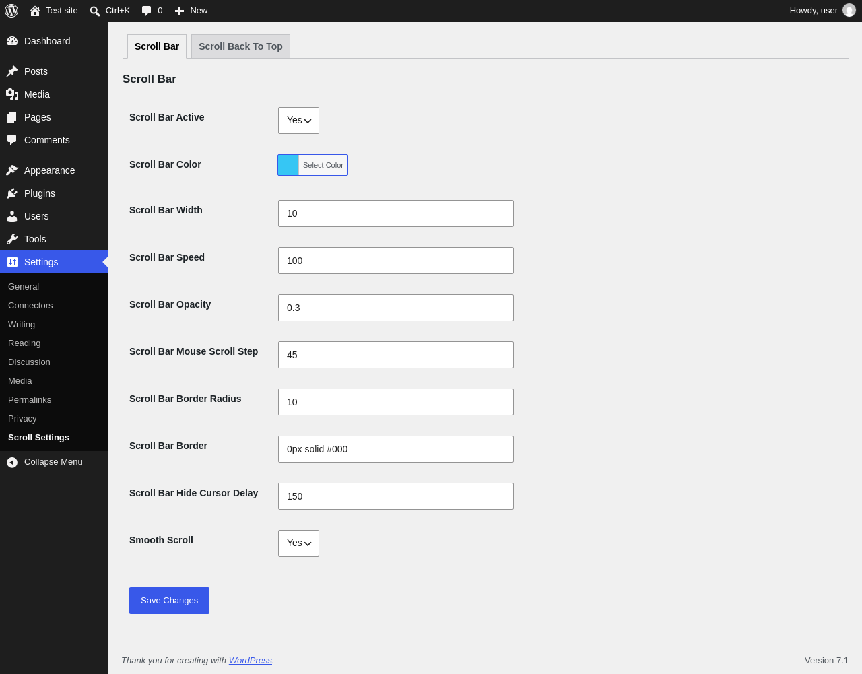Image resolution: width=862 pixels, height=674 pixels.
Task: Click the search magnifier icon
Action: coord(95,11)
